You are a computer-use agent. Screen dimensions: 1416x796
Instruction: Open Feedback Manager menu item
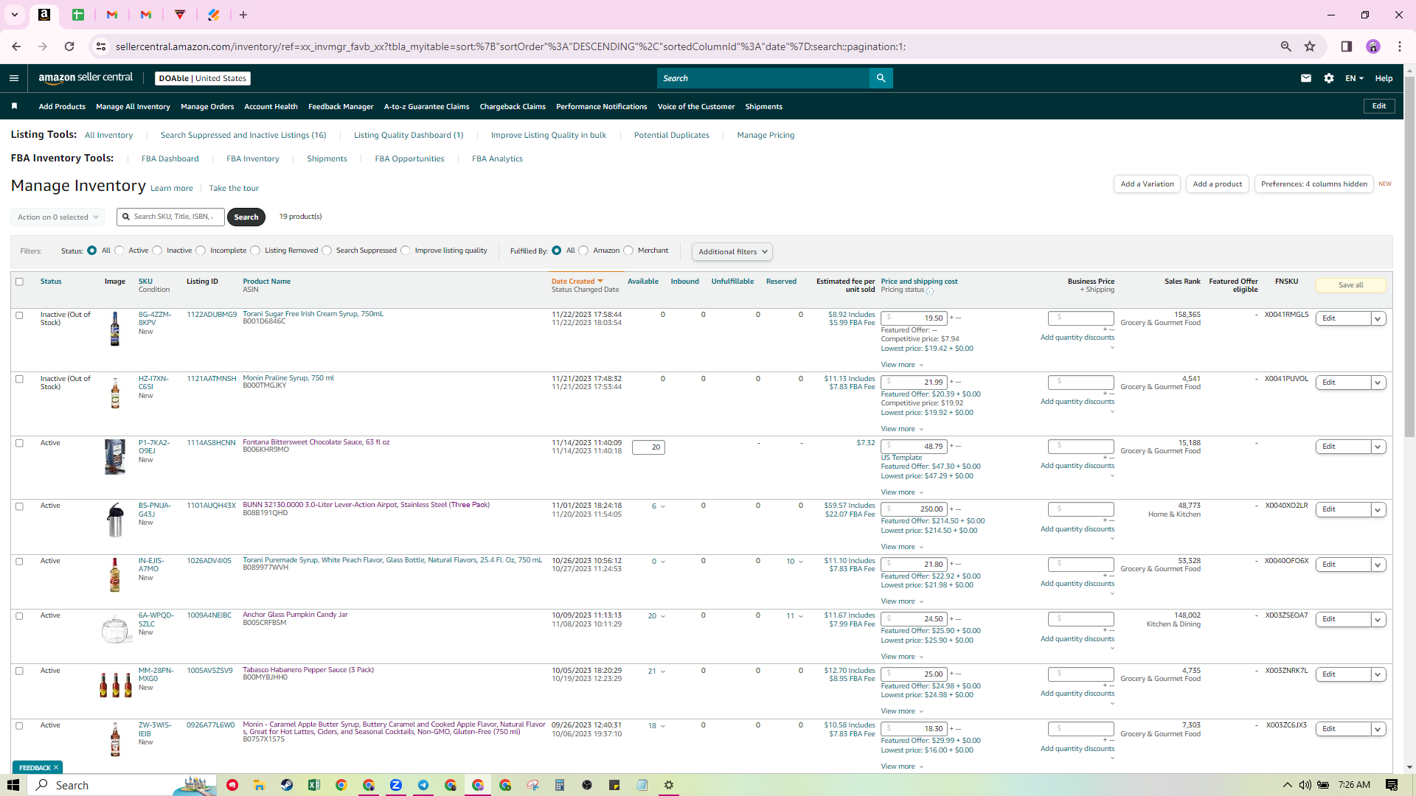(341, 107)
